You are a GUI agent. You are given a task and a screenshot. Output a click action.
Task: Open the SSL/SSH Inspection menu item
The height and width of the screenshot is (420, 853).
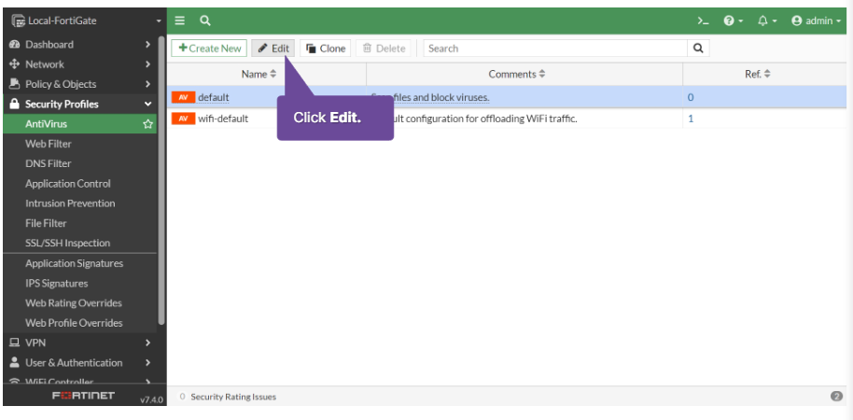point(67,244)
